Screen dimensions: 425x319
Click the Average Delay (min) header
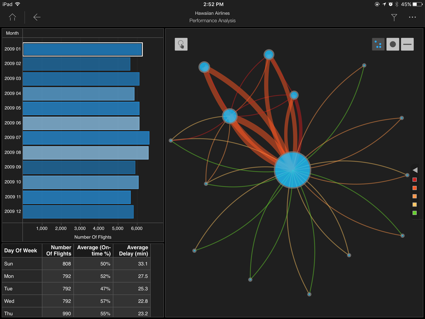click(x=132, y=250)
